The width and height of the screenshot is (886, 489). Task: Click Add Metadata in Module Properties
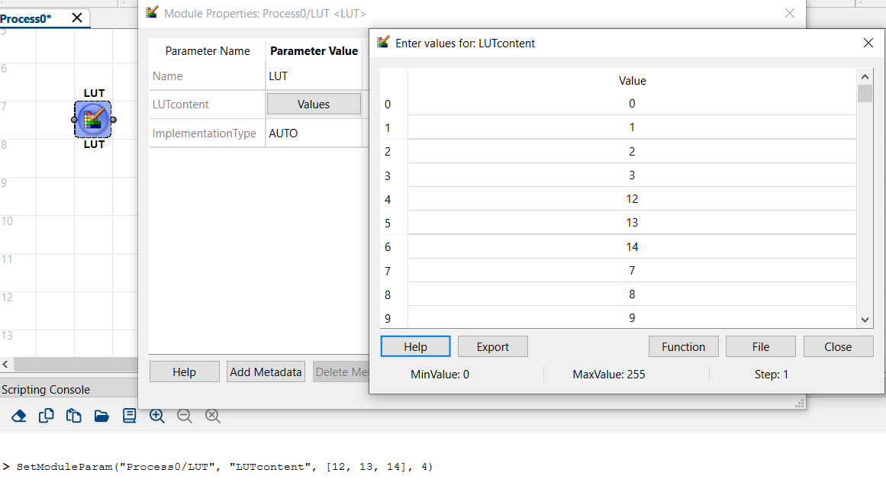[x=266, y=372]
